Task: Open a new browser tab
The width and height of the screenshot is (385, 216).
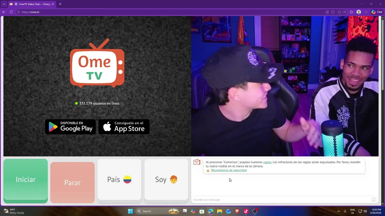Action: 60,4
